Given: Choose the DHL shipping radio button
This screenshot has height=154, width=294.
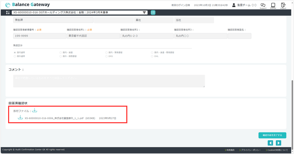Looking at the screenshot, I should click(x=152, y=56).
